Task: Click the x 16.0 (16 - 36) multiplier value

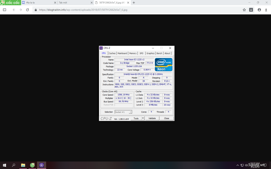Action: [x=124, y=98]
